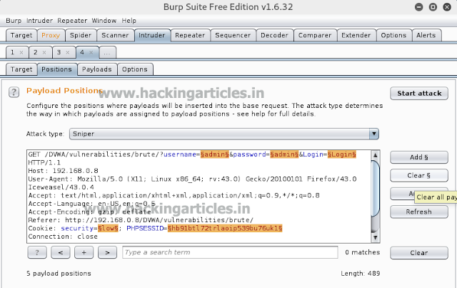Image resolution: width=457 pixels, height=288 pixels.
Task: Click the Add § button
Action: 419,157
